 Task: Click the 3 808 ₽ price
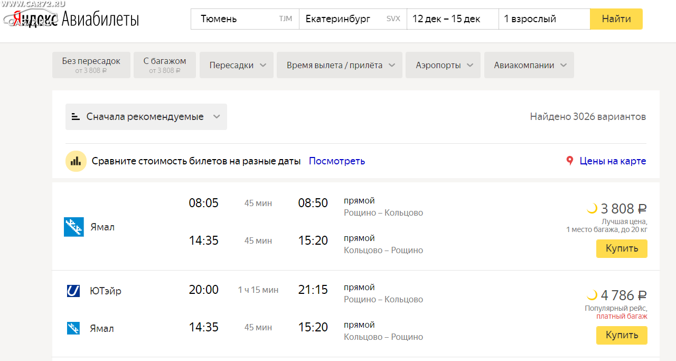[624, 209]
